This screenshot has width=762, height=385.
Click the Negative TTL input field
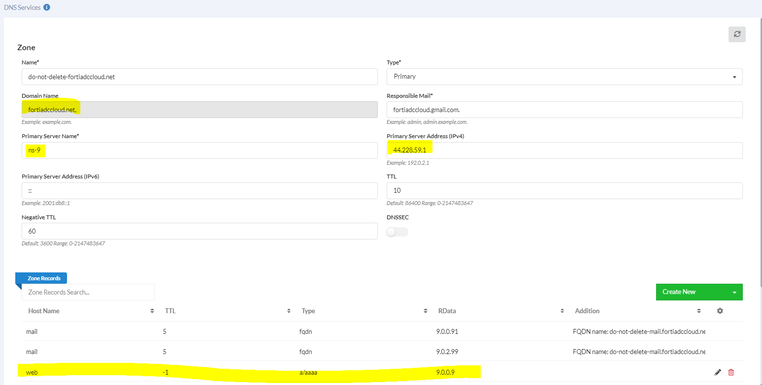199,231
